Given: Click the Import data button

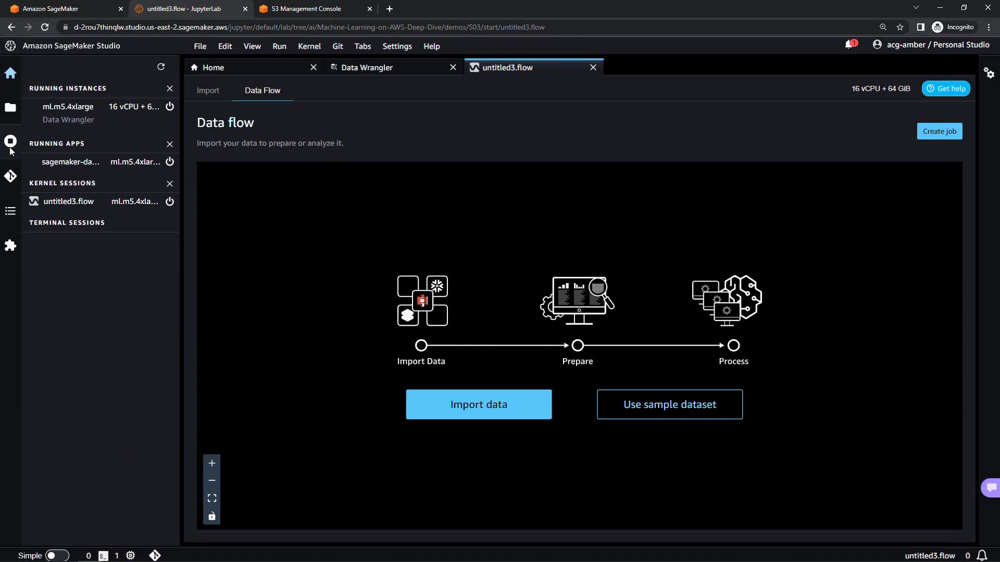Looking at the screenshot, I should pyautogui.click(x=479, y=404).
